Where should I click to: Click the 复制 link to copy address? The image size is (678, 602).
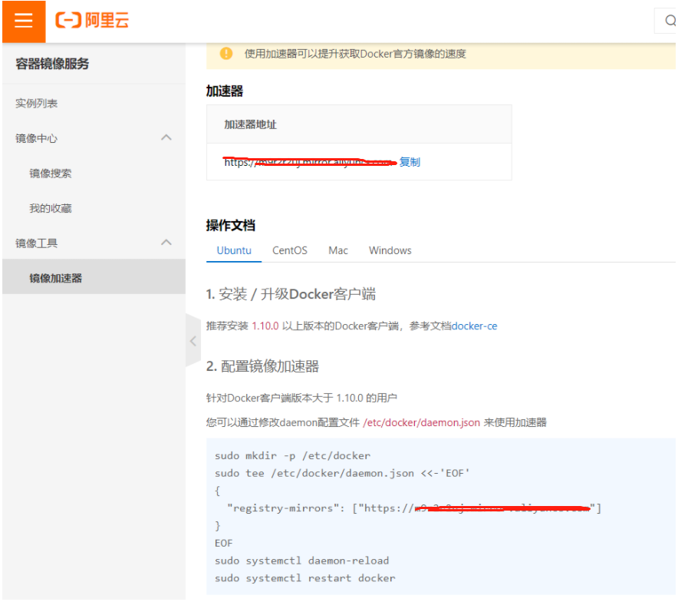click(410, 162)
